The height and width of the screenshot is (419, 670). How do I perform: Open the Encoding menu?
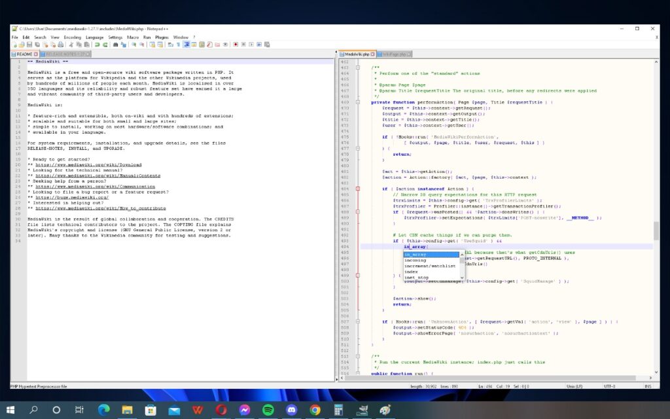pos(72,37)
